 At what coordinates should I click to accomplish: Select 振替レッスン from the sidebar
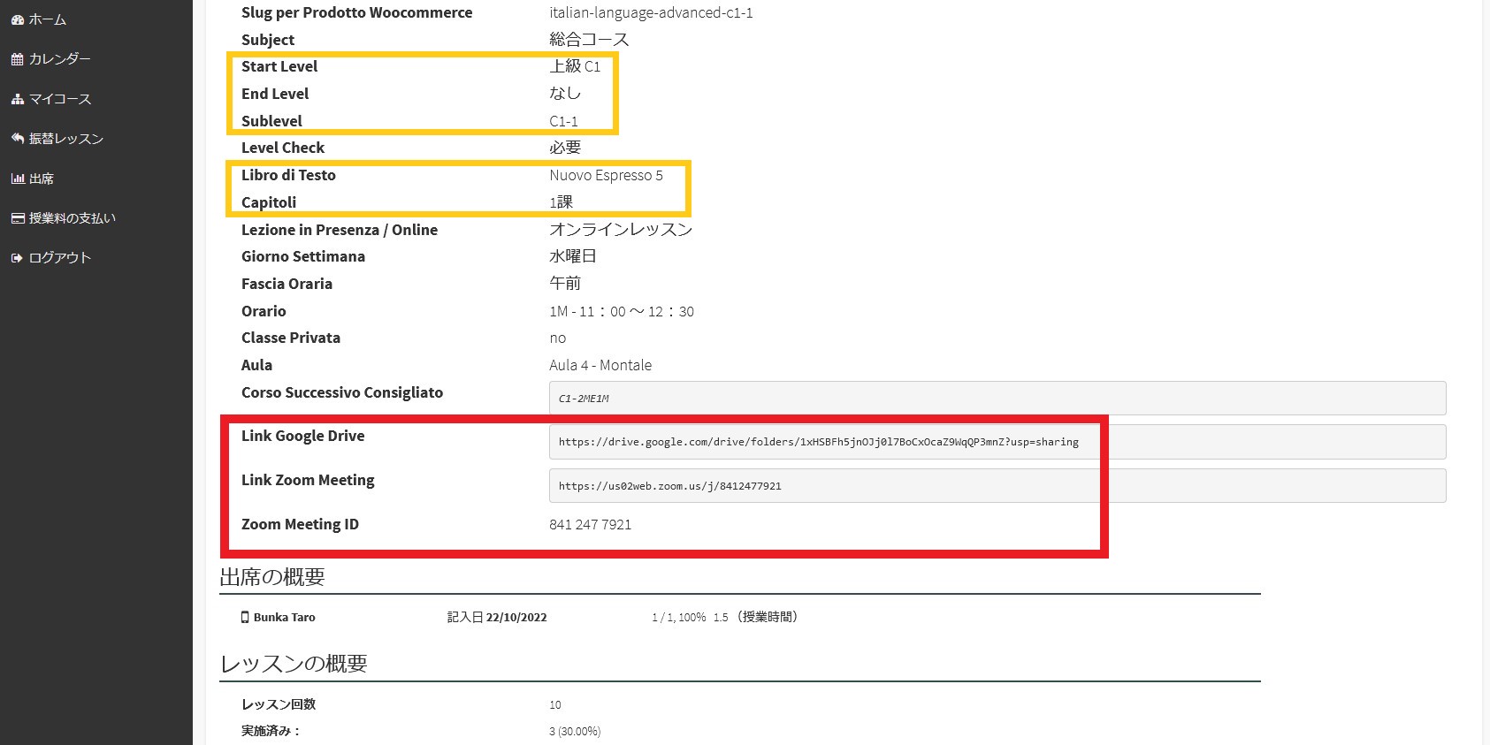point(66,139)
